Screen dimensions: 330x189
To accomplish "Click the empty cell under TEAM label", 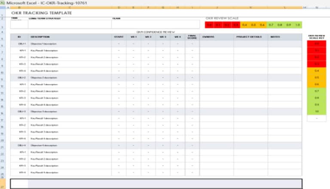I will (156, 24).
